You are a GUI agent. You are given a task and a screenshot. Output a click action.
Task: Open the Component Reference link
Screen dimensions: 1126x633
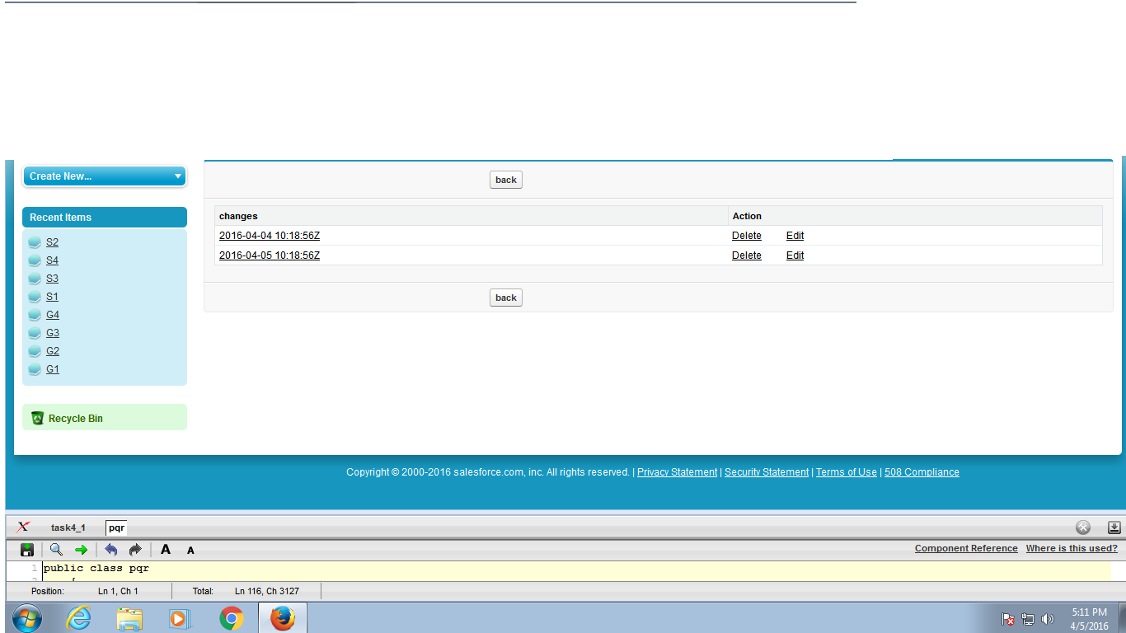coord(966,548)
